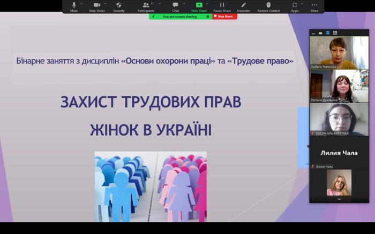Click the Svitlana Petrovska name label
Screen dimensions: 375x234
pyautogui.click(x=324, y=67)
